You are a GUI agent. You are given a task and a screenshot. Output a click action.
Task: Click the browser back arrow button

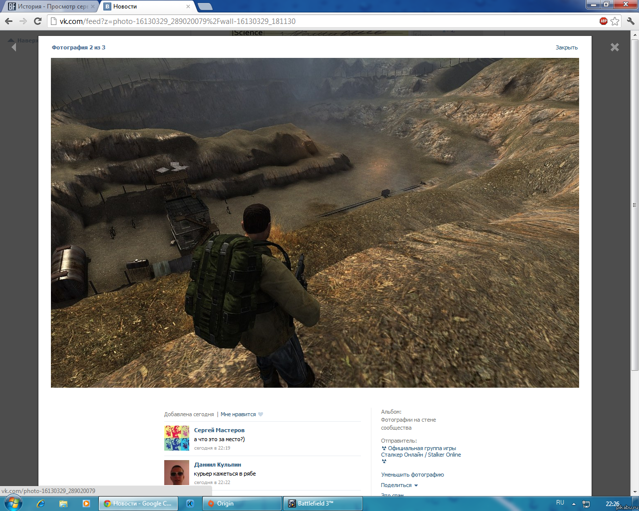(8, 21)
